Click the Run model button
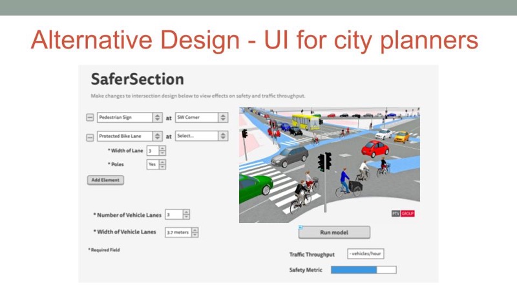The height and width of the screenshot is (291, 517). click(x=334, y=232)
